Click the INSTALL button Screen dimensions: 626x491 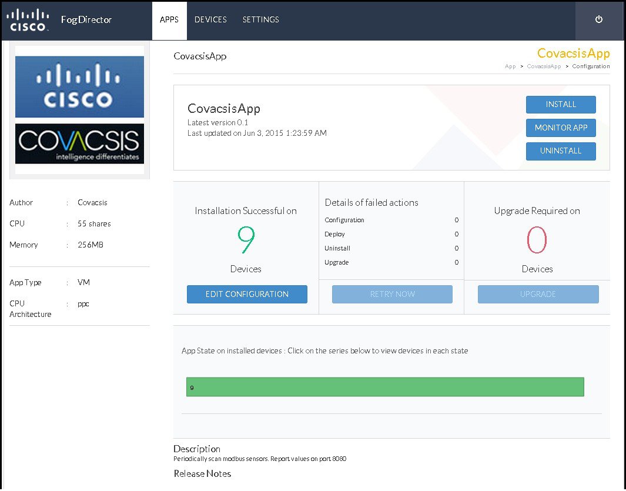click(561, 105)
